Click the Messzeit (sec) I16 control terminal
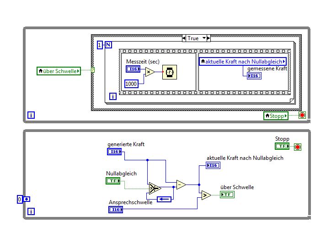 [133, 69]
